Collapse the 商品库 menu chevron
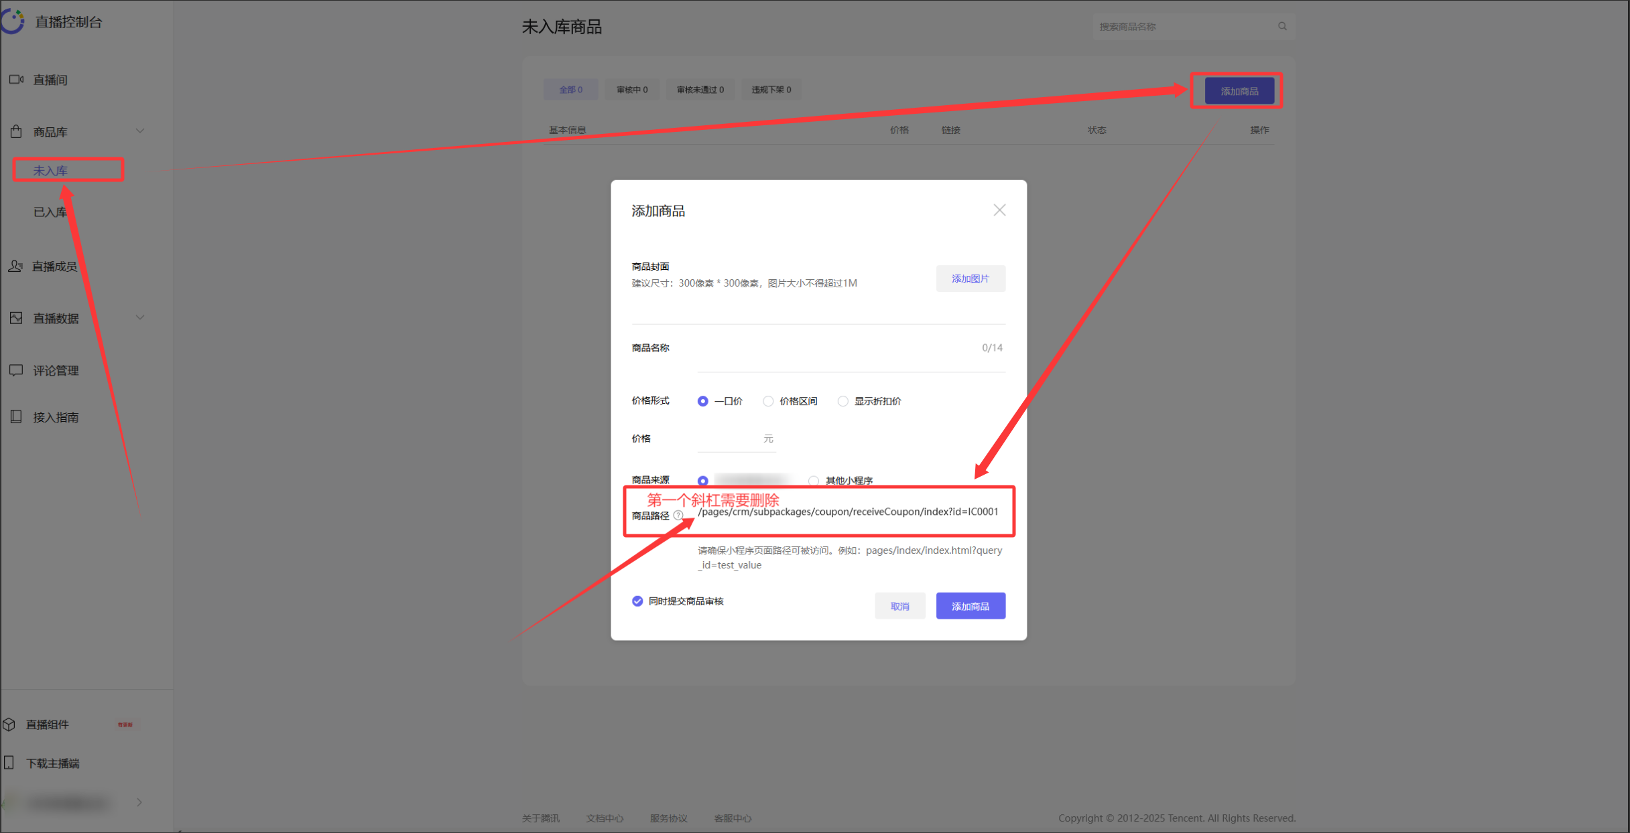Image resolution: width=1630 pixels, height=833 pixels. point(140,131)
